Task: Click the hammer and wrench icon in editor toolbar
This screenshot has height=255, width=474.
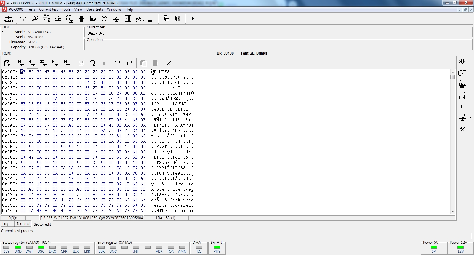Action: [x=169, y=63]
